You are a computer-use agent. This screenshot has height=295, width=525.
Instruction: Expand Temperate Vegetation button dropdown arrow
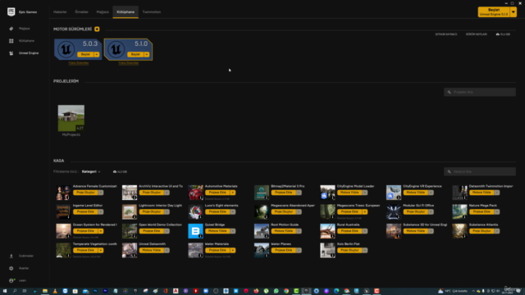pyautogui.click(x=101, y=250)
